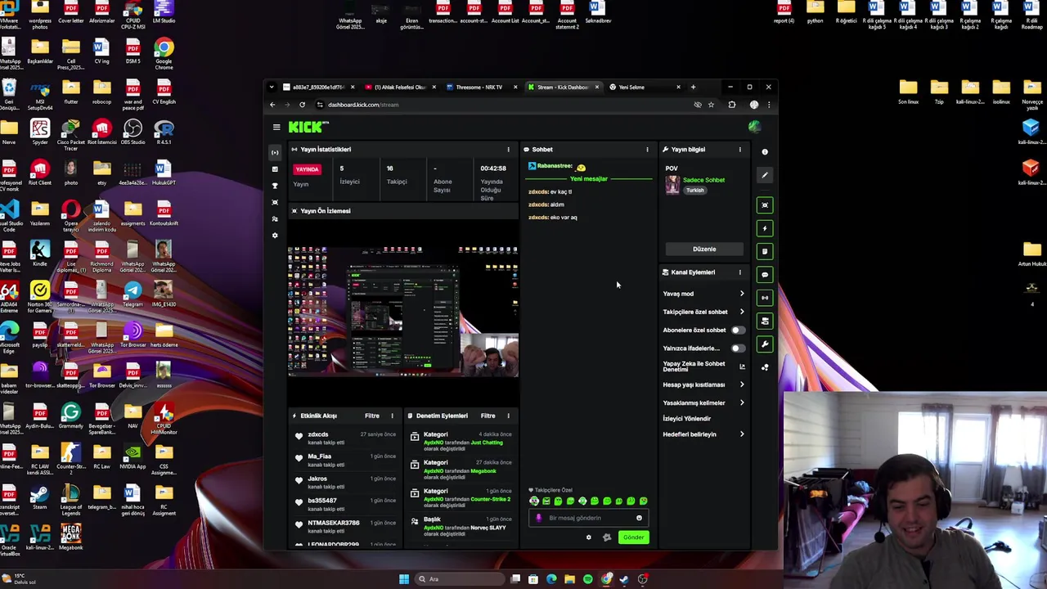Open Filtre in Denetim Eylemleri
The width and height of the screenshot is (1047, 589).
click(488, 416)
